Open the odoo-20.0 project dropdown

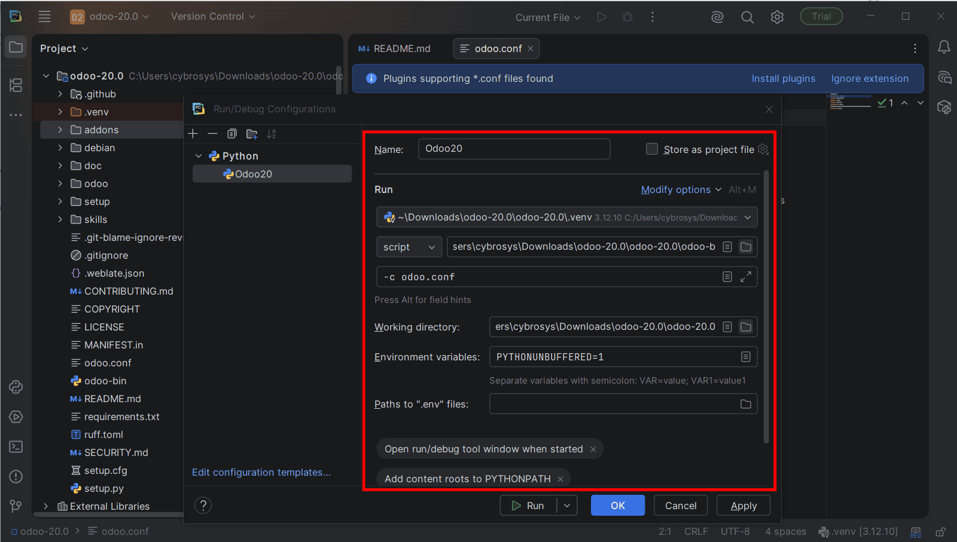click(110, 17)
